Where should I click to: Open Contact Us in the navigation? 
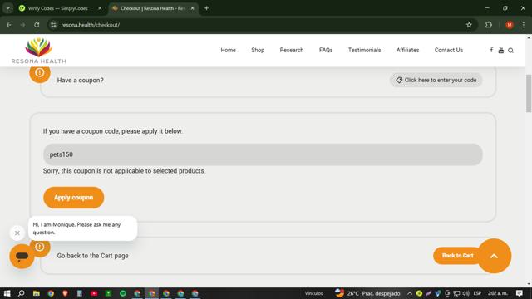[449, 50]
